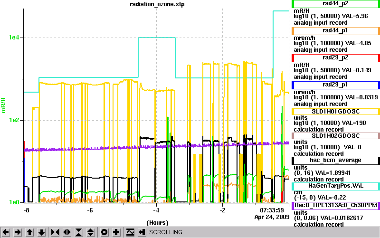Expand vertical axis with up-down triangles icon
Screen dimensions: 380x238
tap(91, 232)
